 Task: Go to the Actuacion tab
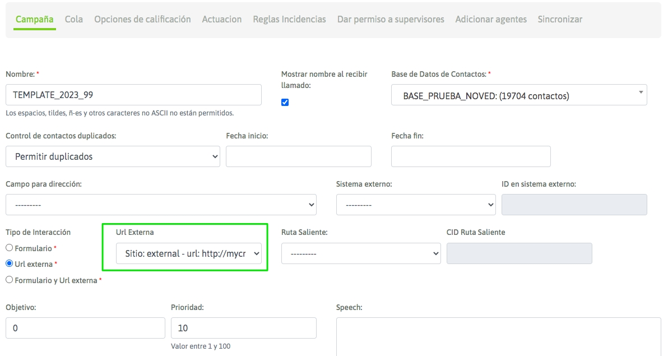(x=221, y=20)
